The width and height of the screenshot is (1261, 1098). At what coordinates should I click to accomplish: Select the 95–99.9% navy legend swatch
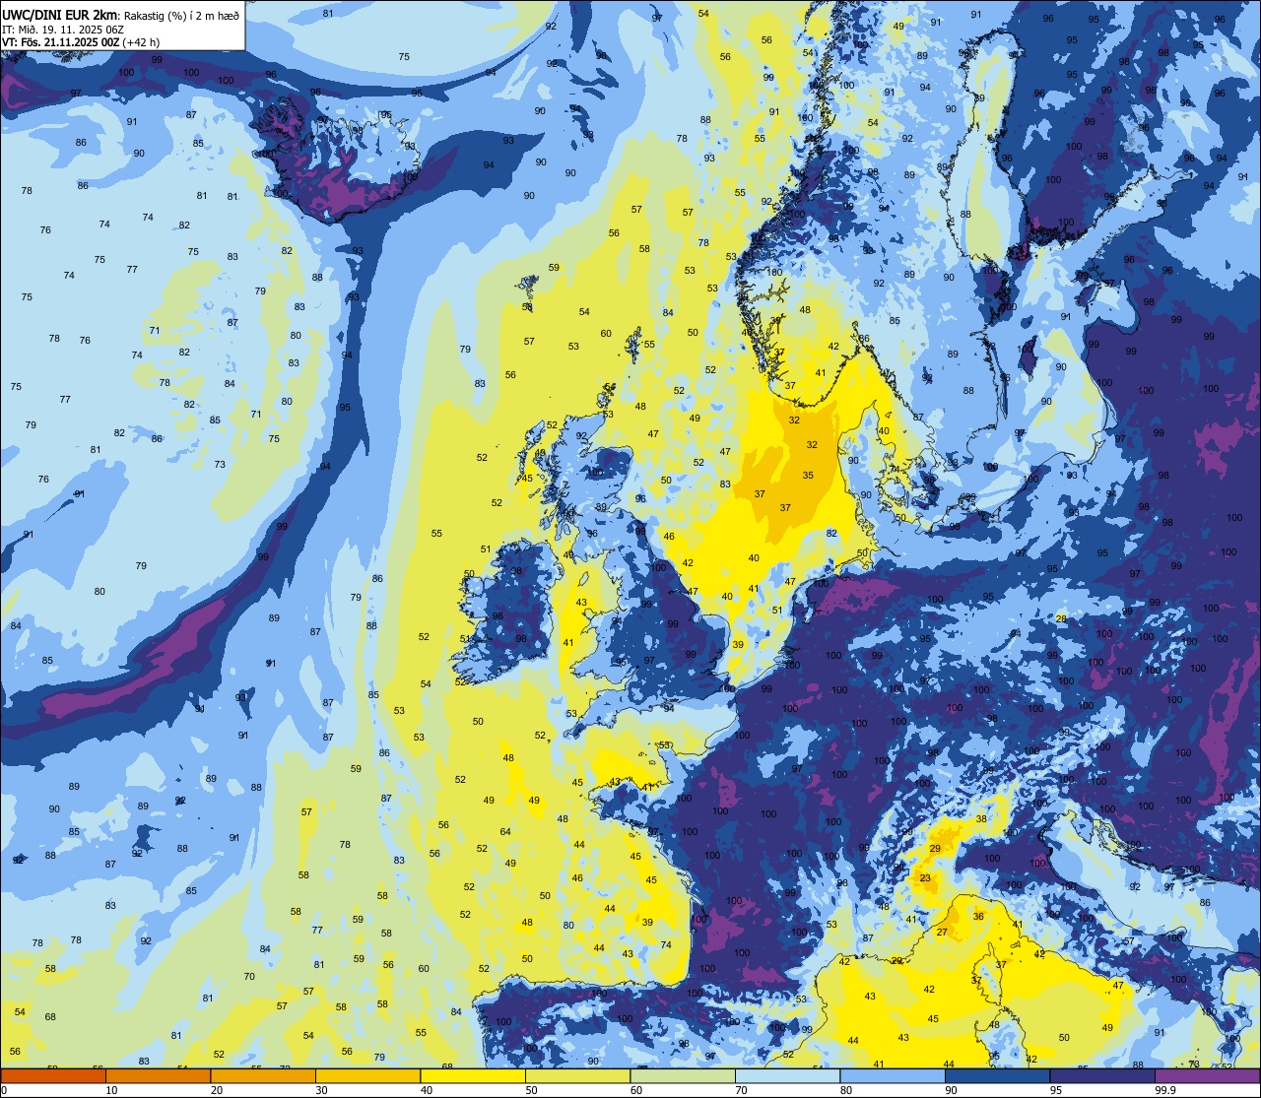point(1102,1076)
